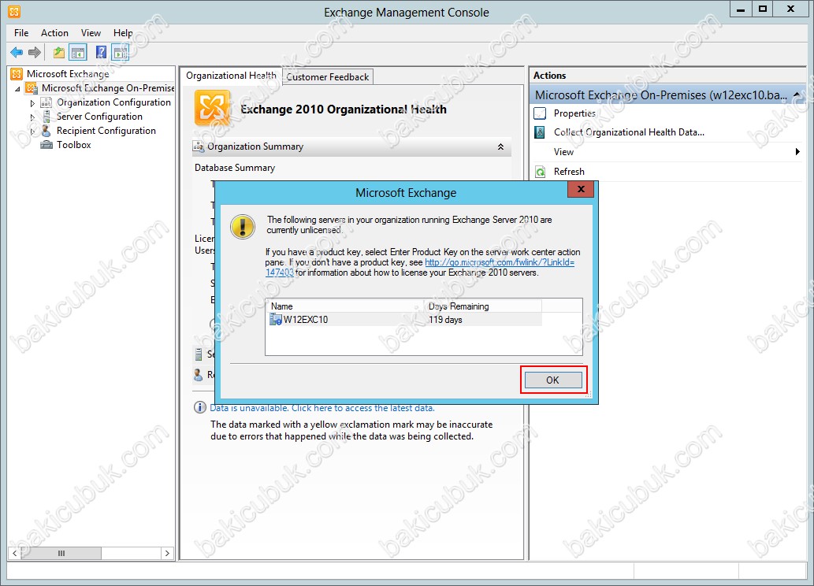
Task: Click the Database Summary heading text
Action: (x=235, y=168)
